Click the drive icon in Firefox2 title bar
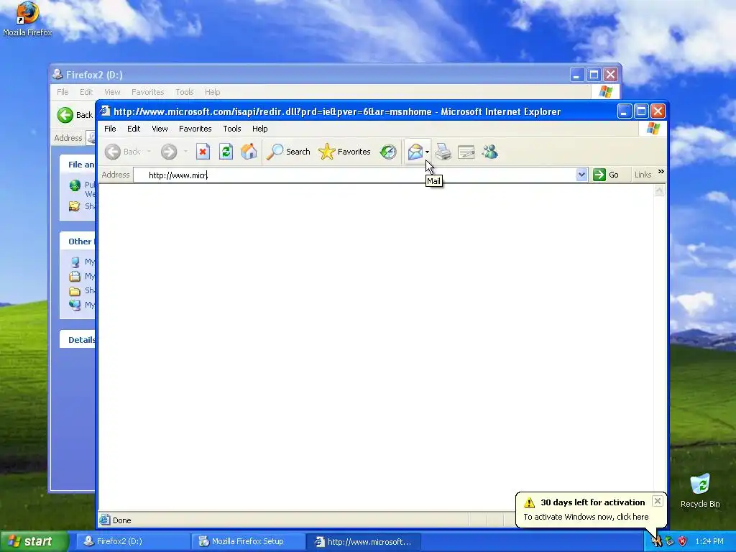736x552 pixels. point(57,74)
